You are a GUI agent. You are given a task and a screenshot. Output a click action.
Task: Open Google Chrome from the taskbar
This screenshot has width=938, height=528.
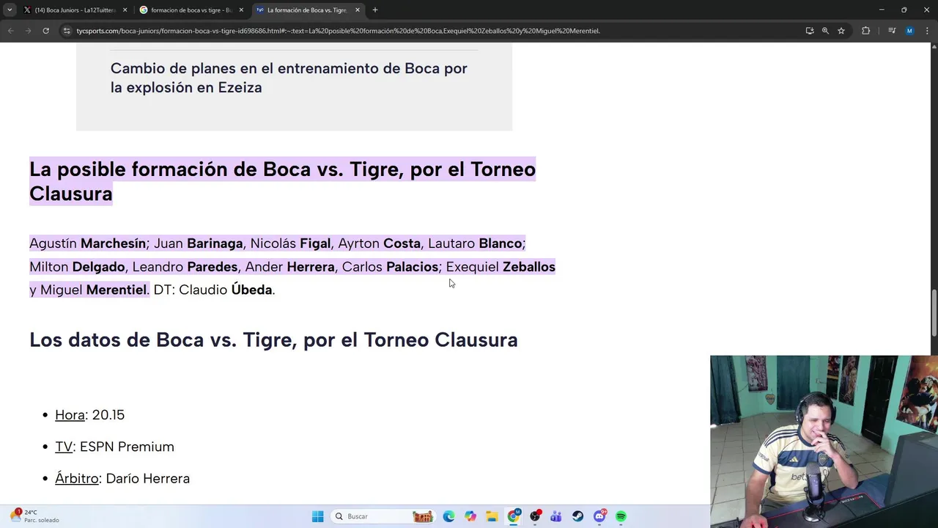tap(514, 516)
